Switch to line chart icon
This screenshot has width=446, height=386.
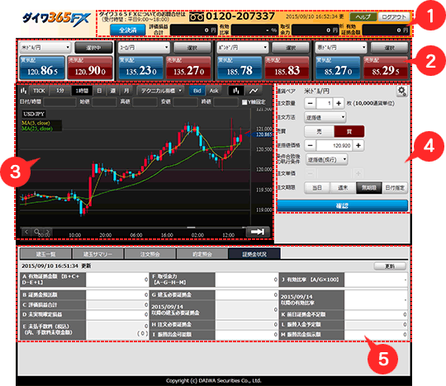[254, 91]
